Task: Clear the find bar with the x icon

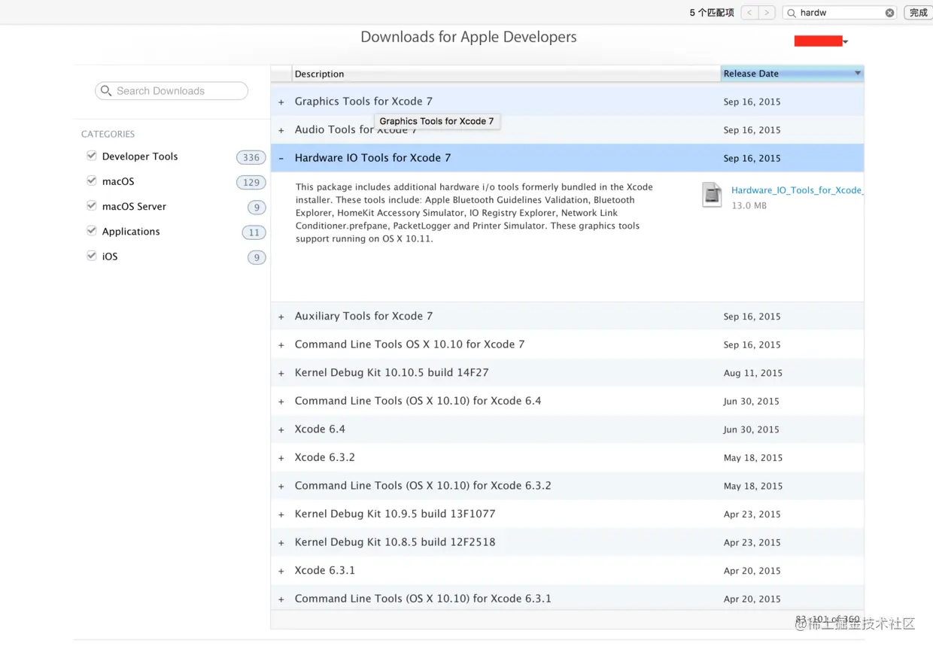Action: coord(889,13)
